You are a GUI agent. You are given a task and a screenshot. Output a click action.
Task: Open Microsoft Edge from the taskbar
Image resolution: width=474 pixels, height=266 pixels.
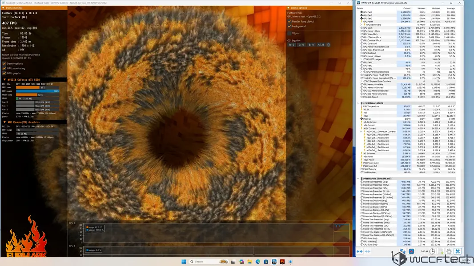(258, 262)
